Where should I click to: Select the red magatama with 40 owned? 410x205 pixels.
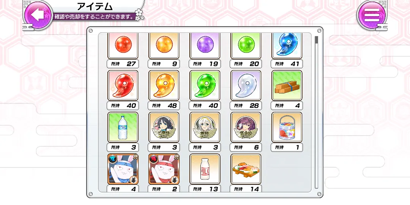[123, 85]
